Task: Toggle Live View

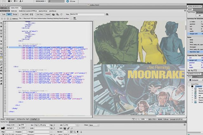Action: (x=39, y=14)
